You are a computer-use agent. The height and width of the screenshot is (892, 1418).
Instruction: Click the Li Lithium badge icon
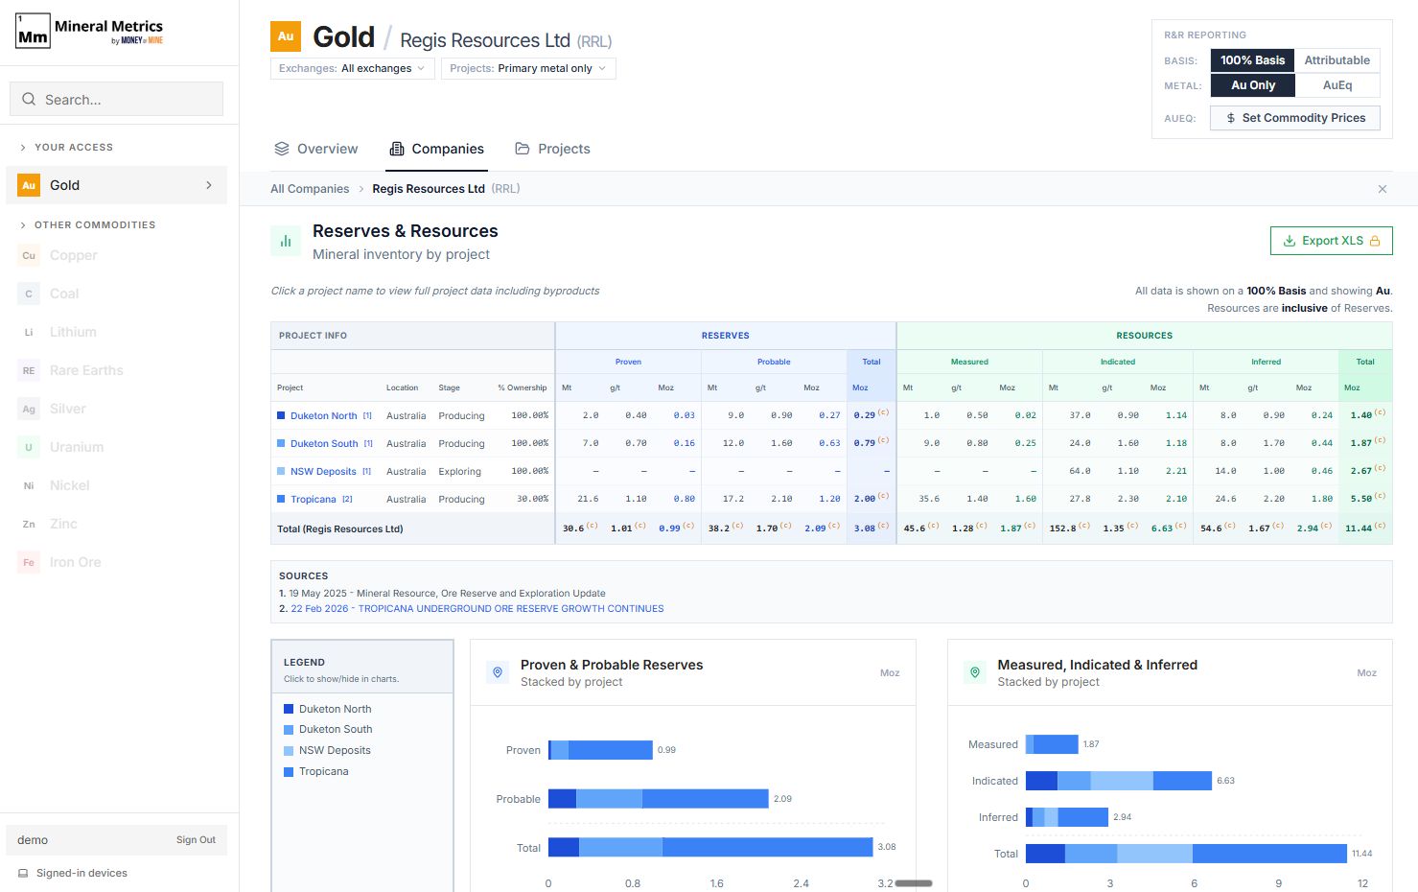[x=29, y=332]
